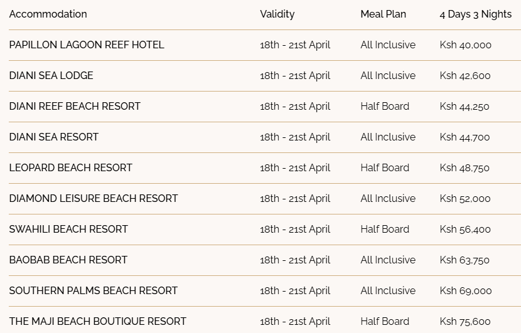The height and width of the screenshot is (333, 521).
Task: Click Diani Sea Resort accommodation name
Action: click(54, 137)
